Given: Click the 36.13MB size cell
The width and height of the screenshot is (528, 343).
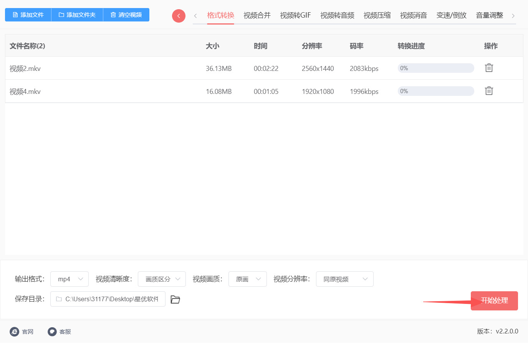Looking at the screenshot, I should [x=219, y=69].
